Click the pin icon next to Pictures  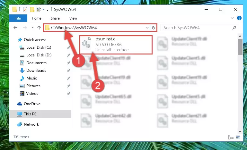pyautogui.click(x=68, y=86)
